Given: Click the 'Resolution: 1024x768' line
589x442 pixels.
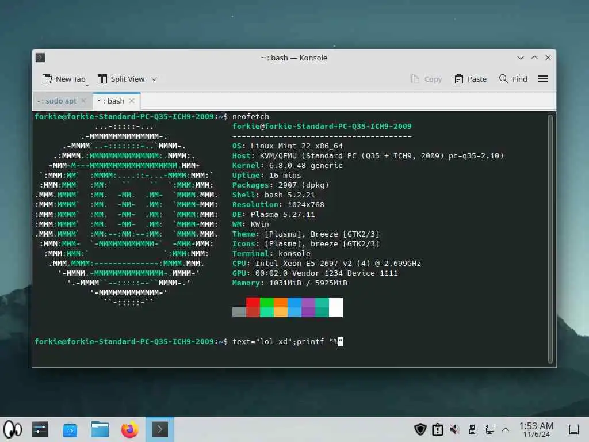Looking at the screenshot, I should (278, 204).
